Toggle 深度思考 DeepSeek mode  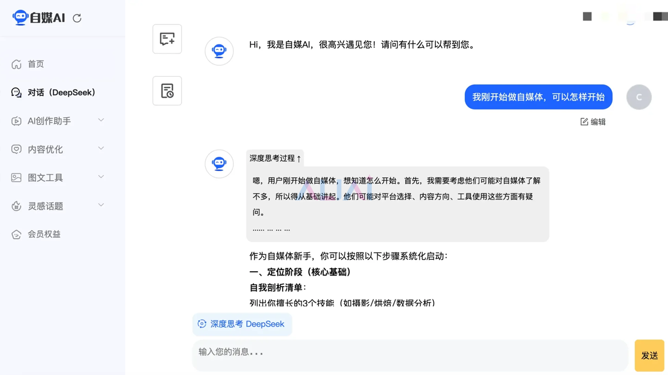(242, 324)
